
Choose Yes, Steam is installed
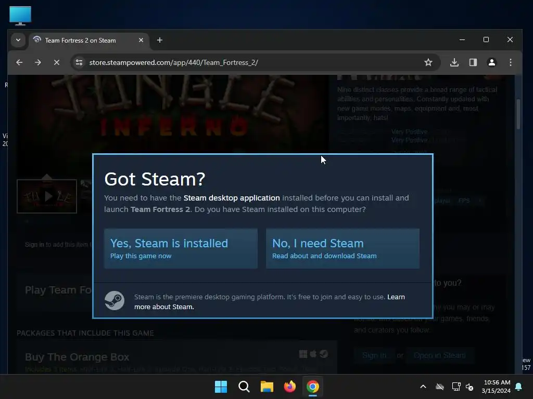(x=181, y=249)
